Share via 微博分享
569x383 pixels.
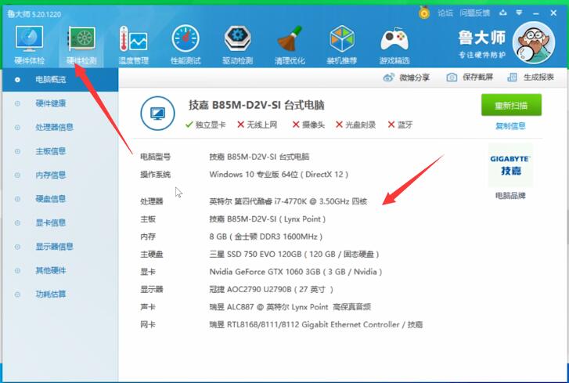click(406, 78)
